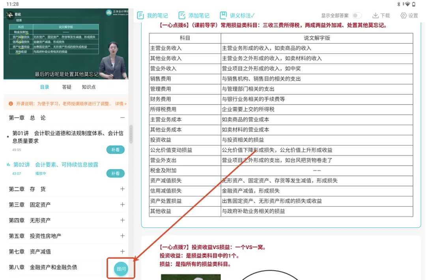Collapse 第一章 总论 chapter
Screen dimensions: 426x280
pos(123,118)
